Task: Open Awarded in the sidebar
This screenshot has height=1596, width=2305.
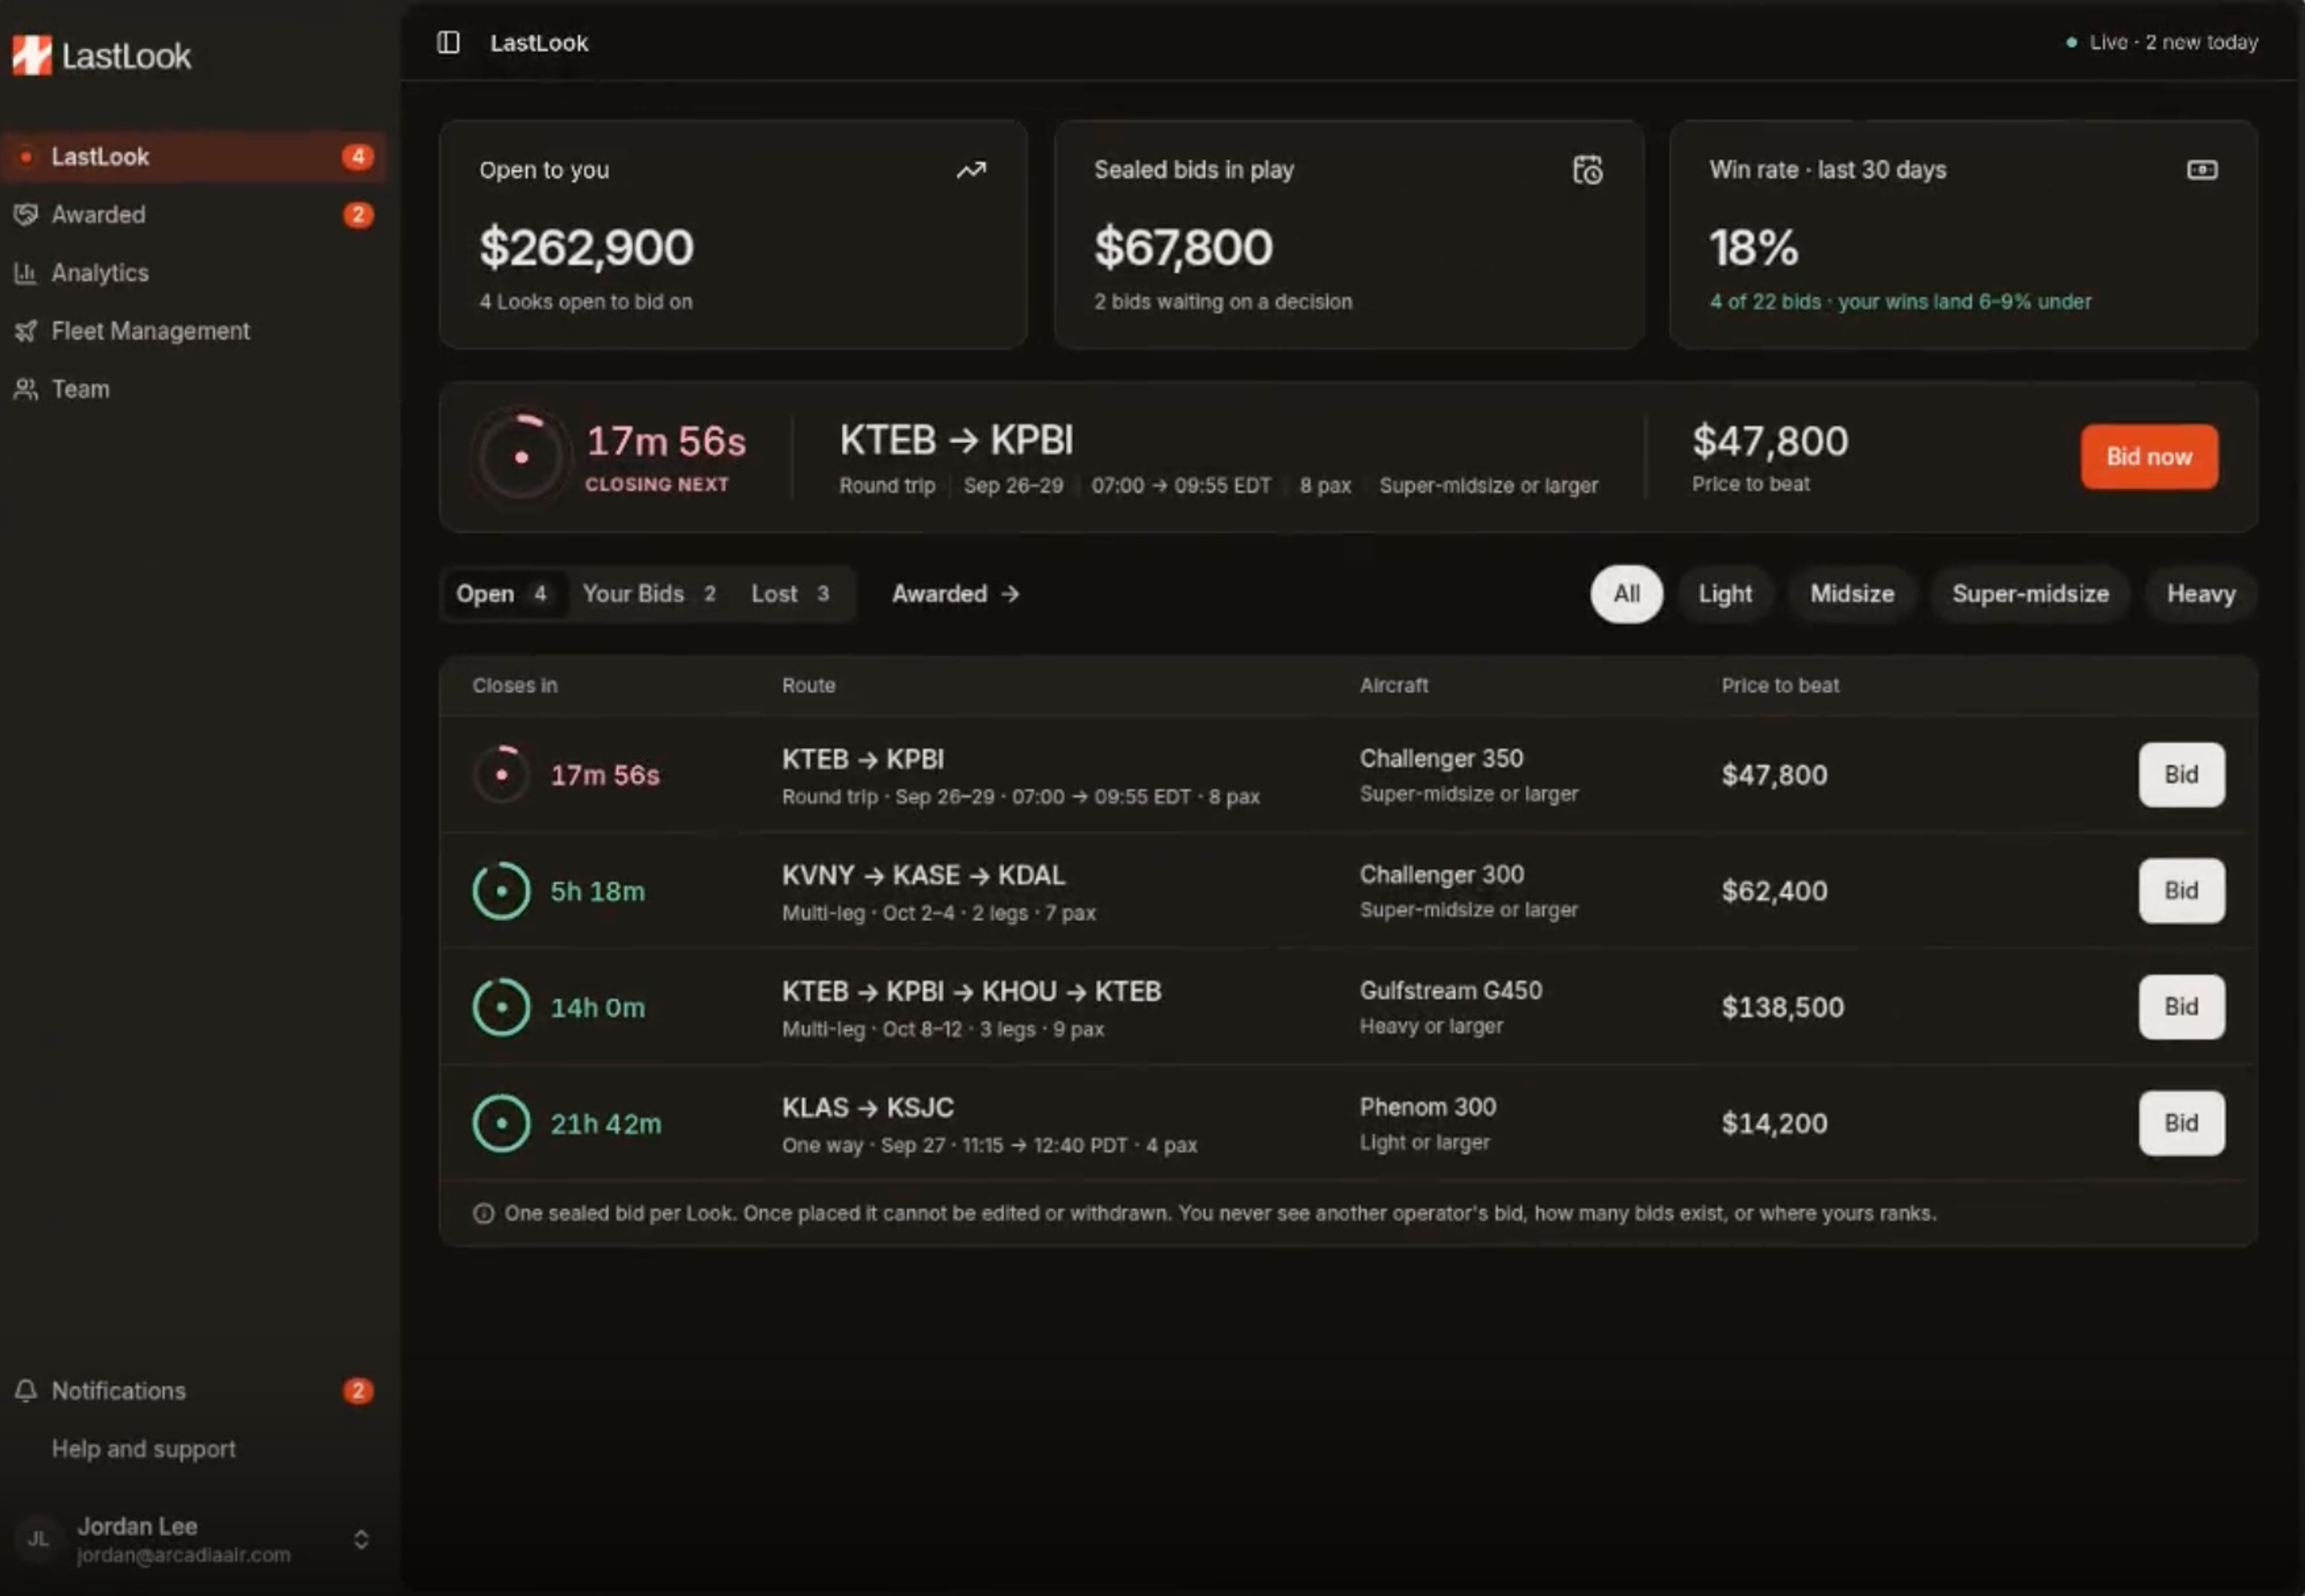Action: 193,214
